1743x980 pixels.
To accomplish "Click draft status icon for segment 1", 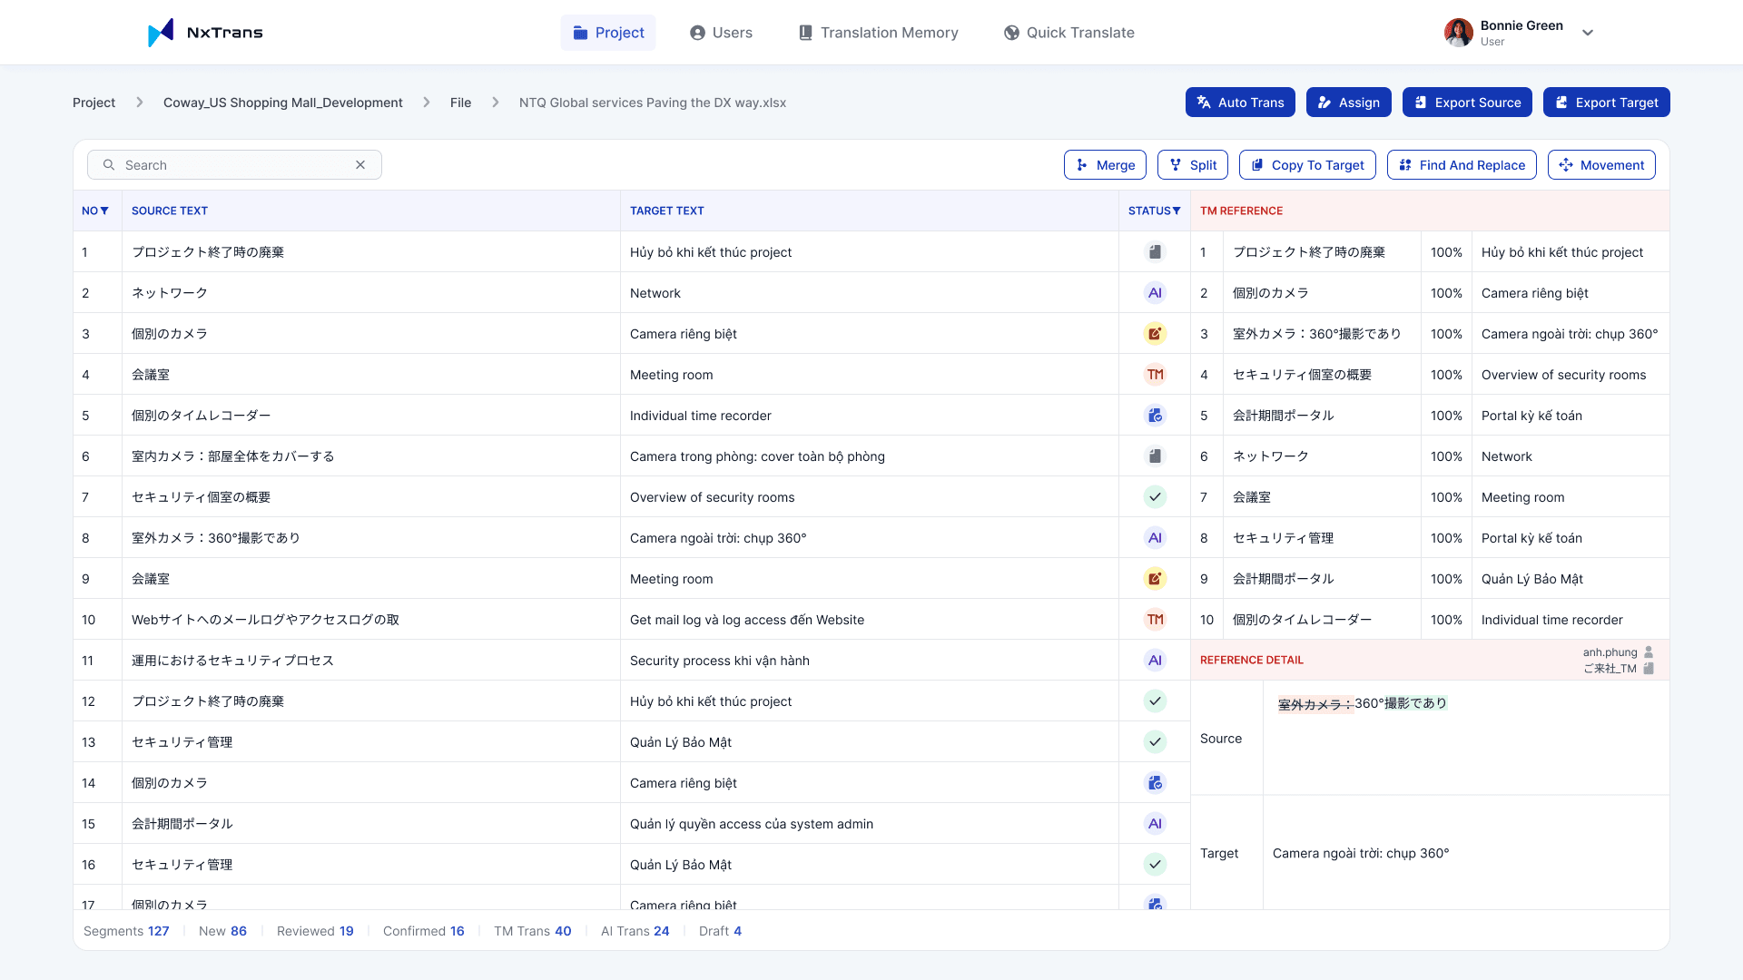I will coord(1155,252).
